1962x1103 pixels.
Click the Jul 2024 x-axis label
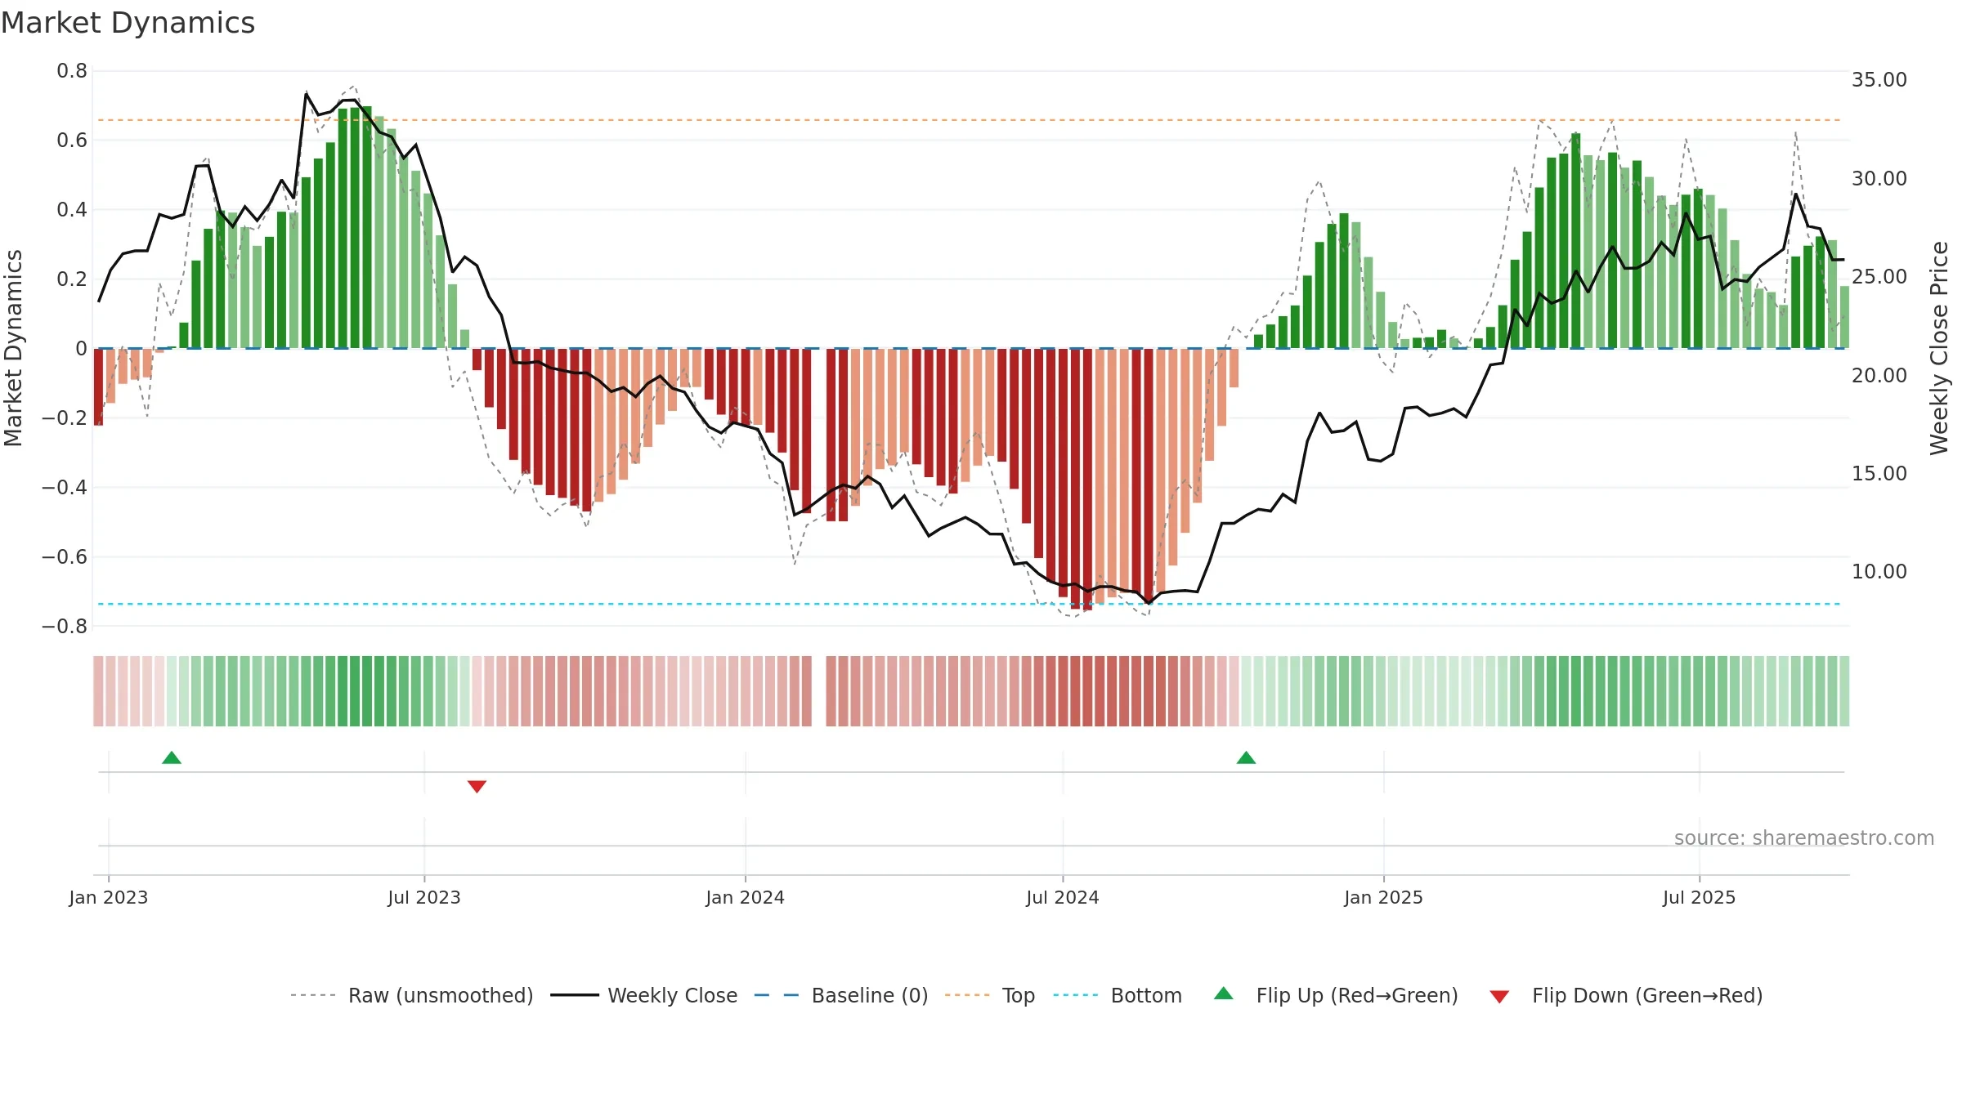point(1063,897)
